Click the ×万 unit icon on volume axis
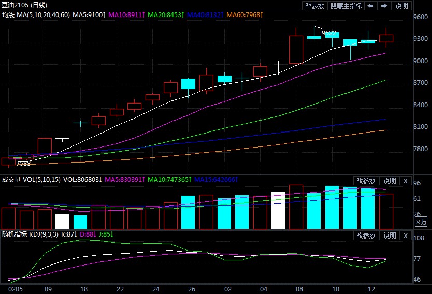Viewport: 432px width, 294px height. tap(422, 222)
